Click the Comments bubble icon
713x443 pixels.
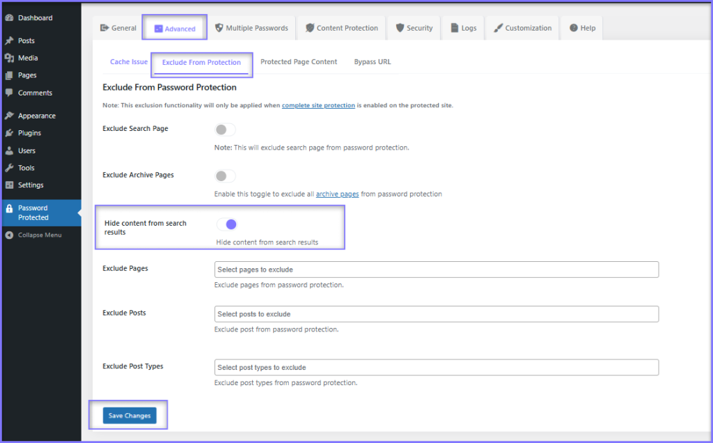pyautogui.click(x=9, y=93)
